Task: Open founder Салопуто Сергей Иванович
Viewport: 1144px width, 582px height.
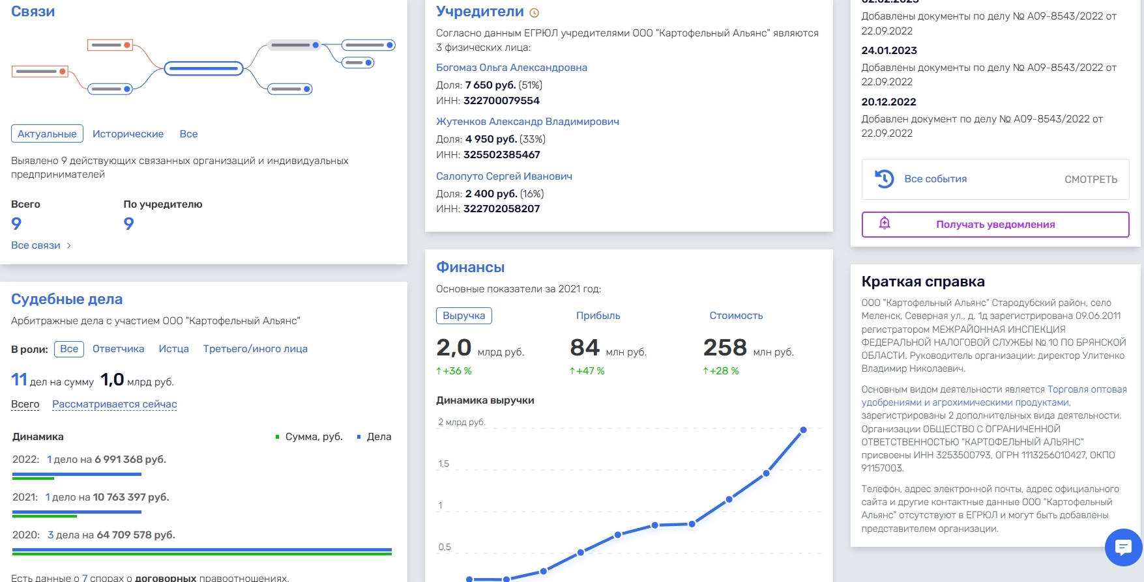Action: click(504, 176)
